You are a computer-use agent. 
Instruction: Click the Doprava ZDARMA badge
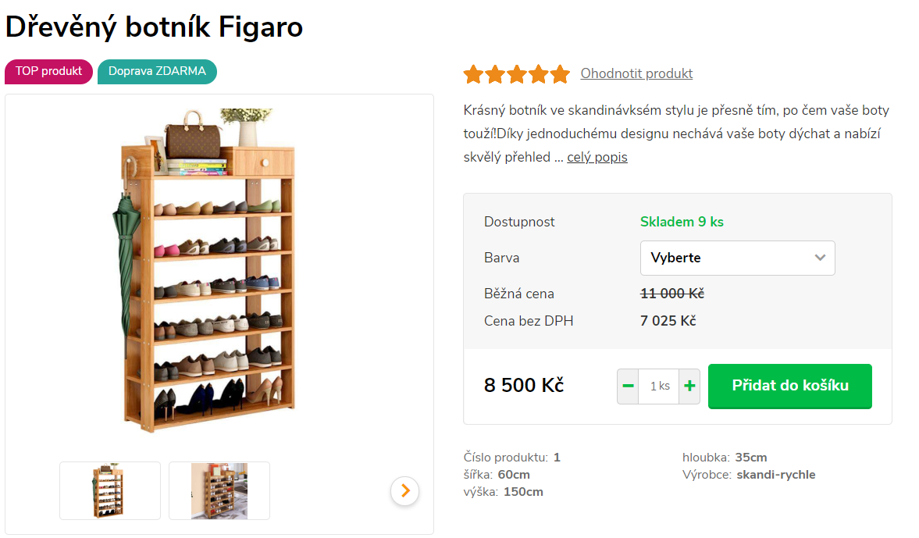coord(157,71)
